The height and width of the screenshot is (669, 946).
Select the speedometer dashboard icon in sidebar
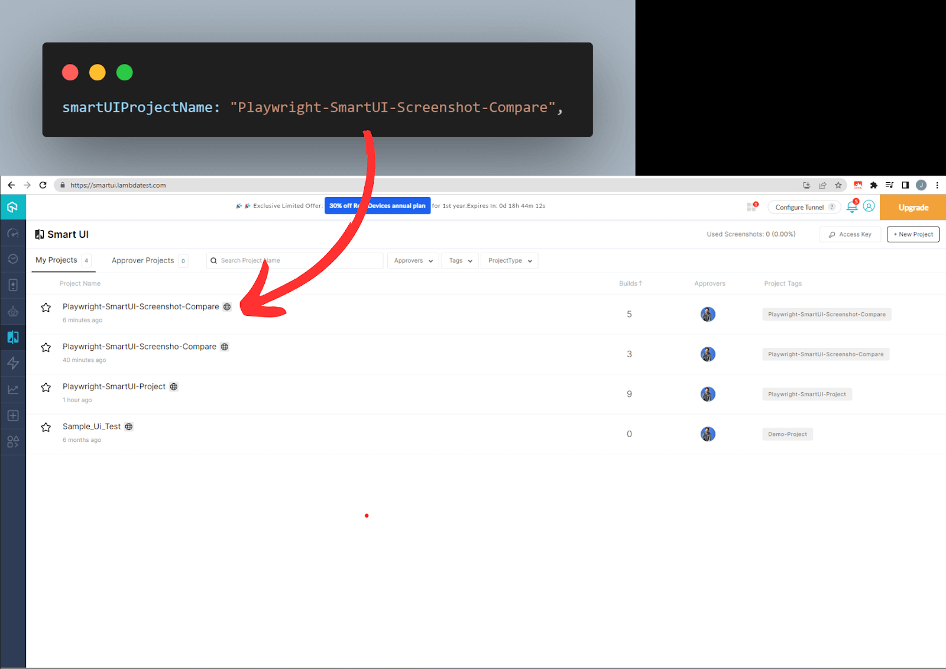tap(12, 233)
